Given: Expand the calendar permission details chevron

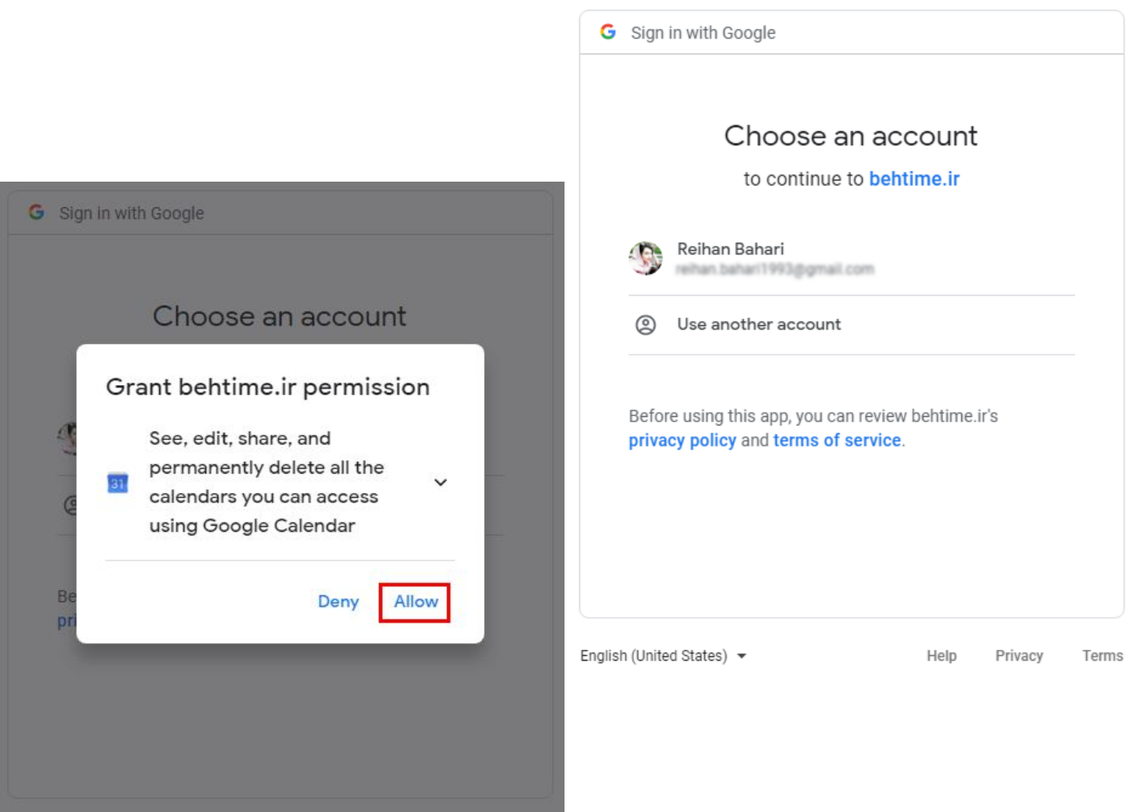Looking at the screenshot, I should tap(440, 483).
